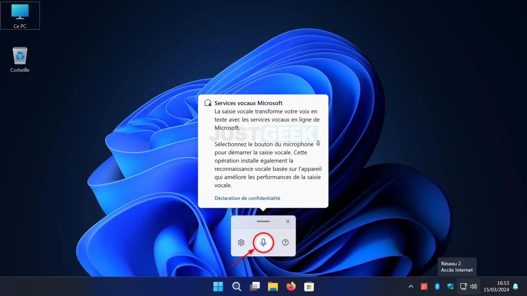The width and height of the screenshot is (527, 296).
Task: Open the clock showing 16:53
Action: click(x=503, y=283)
